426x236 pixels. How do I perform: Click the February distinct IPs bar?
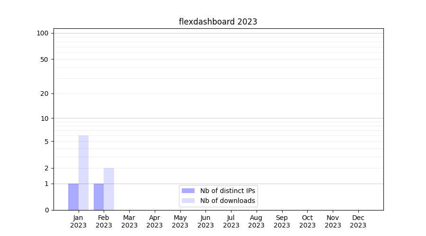tap(98, 197)
